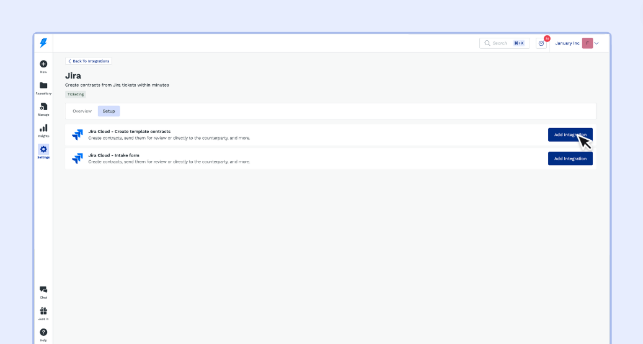Open the January Inc workspace menu

[x=567, y=43]
